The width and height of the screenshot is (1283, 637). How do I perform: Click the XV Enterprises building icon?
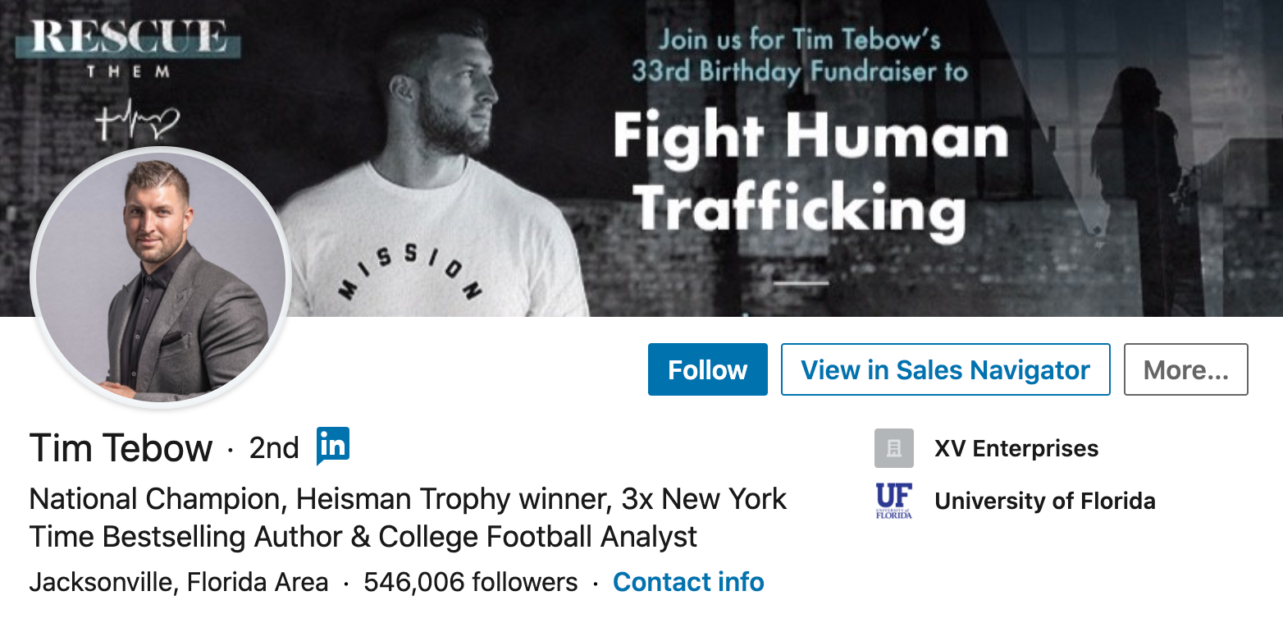[x=893, y=448]
